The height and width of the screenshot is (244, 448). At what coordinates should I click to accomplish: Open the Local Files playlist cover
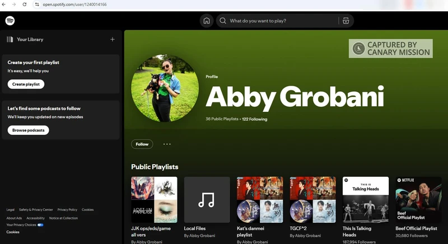[x=207, y=200]
